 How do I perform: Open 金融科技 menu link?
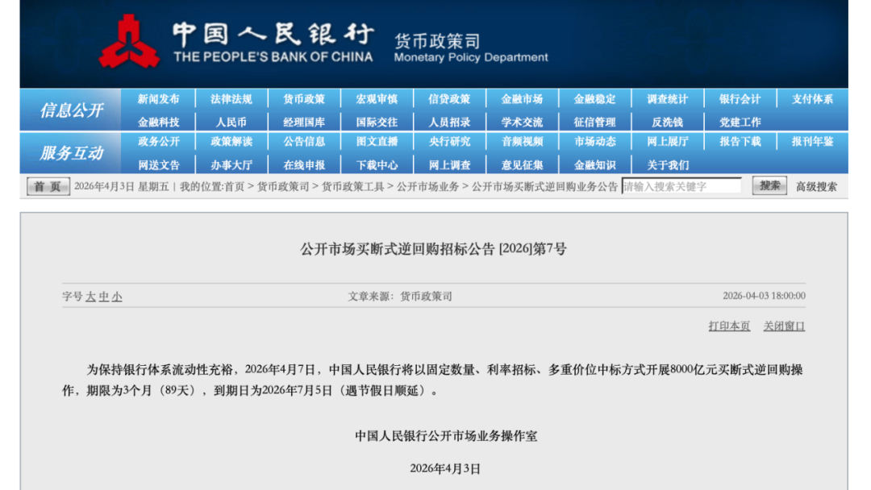click(x=159, y=122)
